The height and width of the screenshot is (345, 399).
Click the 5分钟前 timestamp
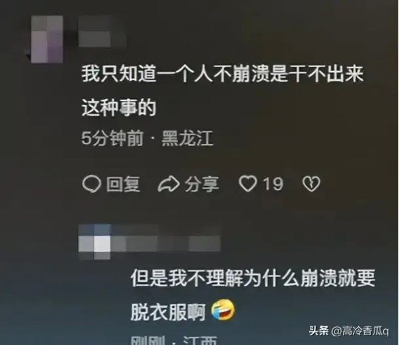click(112, 139)
